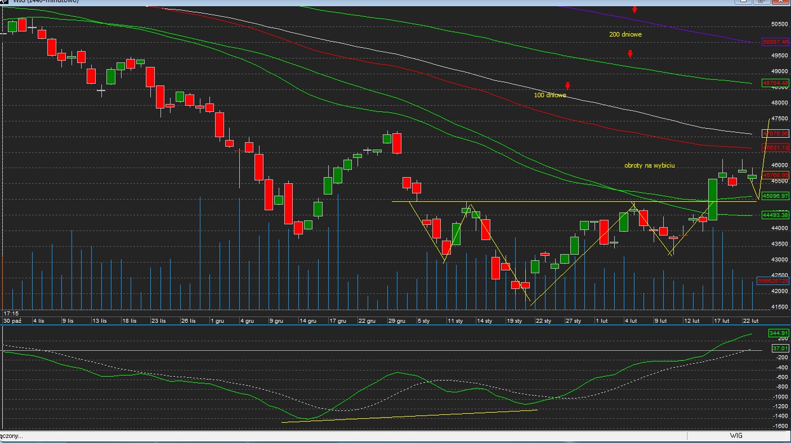791x443 pixels.
Task: Click the WIG symbol in status bar
Action: 736,436
